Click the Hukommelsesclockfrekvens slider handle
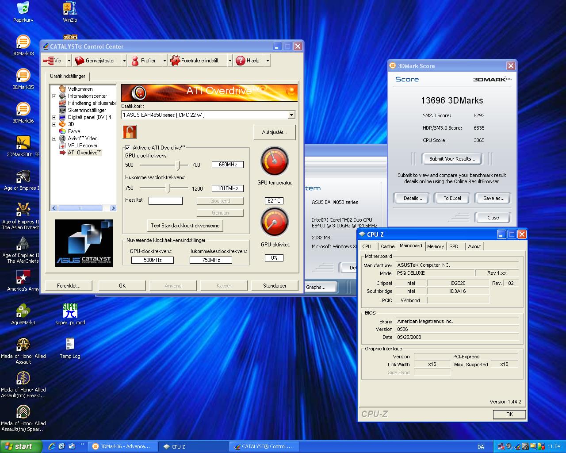Screen dimensions: 566x453 [168, 188]
